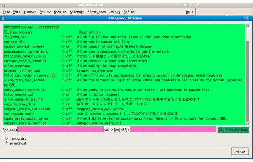Open the ParseLines menu
Image resolution: width=253 pixels, height=162 pixels.
click(x=97, y=12)
